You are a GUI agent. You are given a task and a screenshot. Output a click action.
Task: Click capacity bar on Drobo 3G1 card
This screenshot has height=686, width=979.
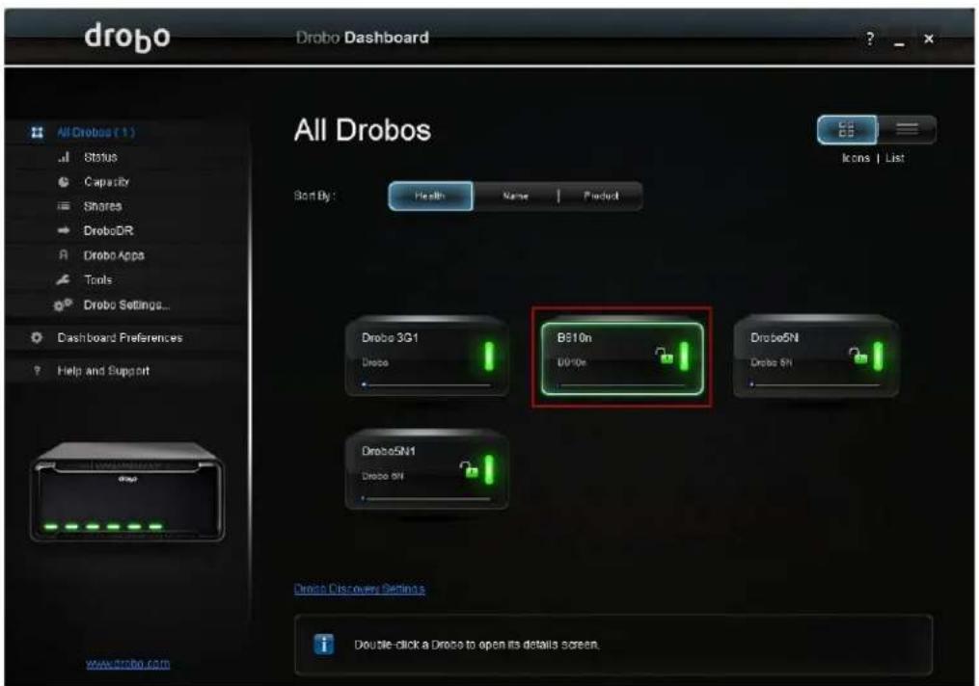click(x=426, y=384)
